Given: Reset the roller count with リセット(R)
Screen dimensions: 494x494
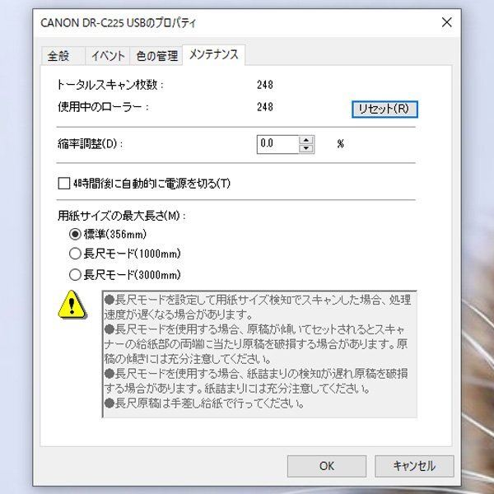Looking at the screenshot, I should [384, 110].
